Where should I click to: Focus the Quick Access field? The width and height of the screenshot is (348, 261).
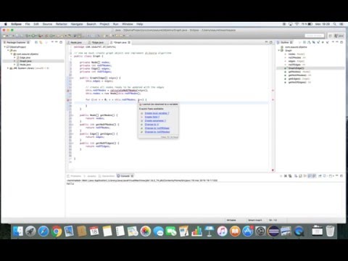click(x=314, y=36)
